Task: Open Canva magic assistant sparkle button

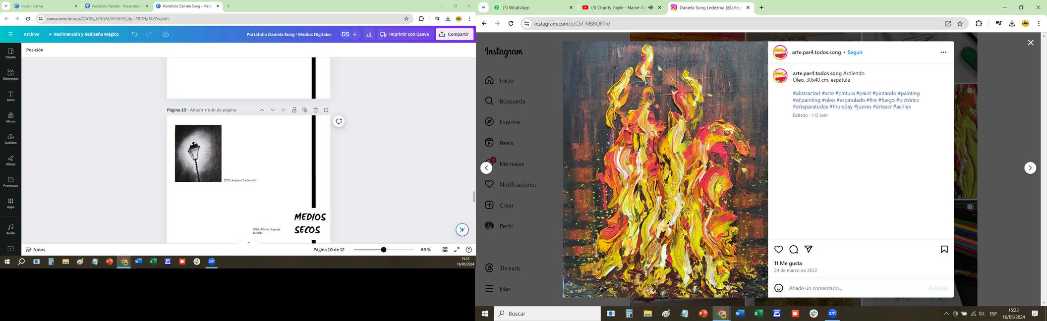Action: [x=462, y=229]
